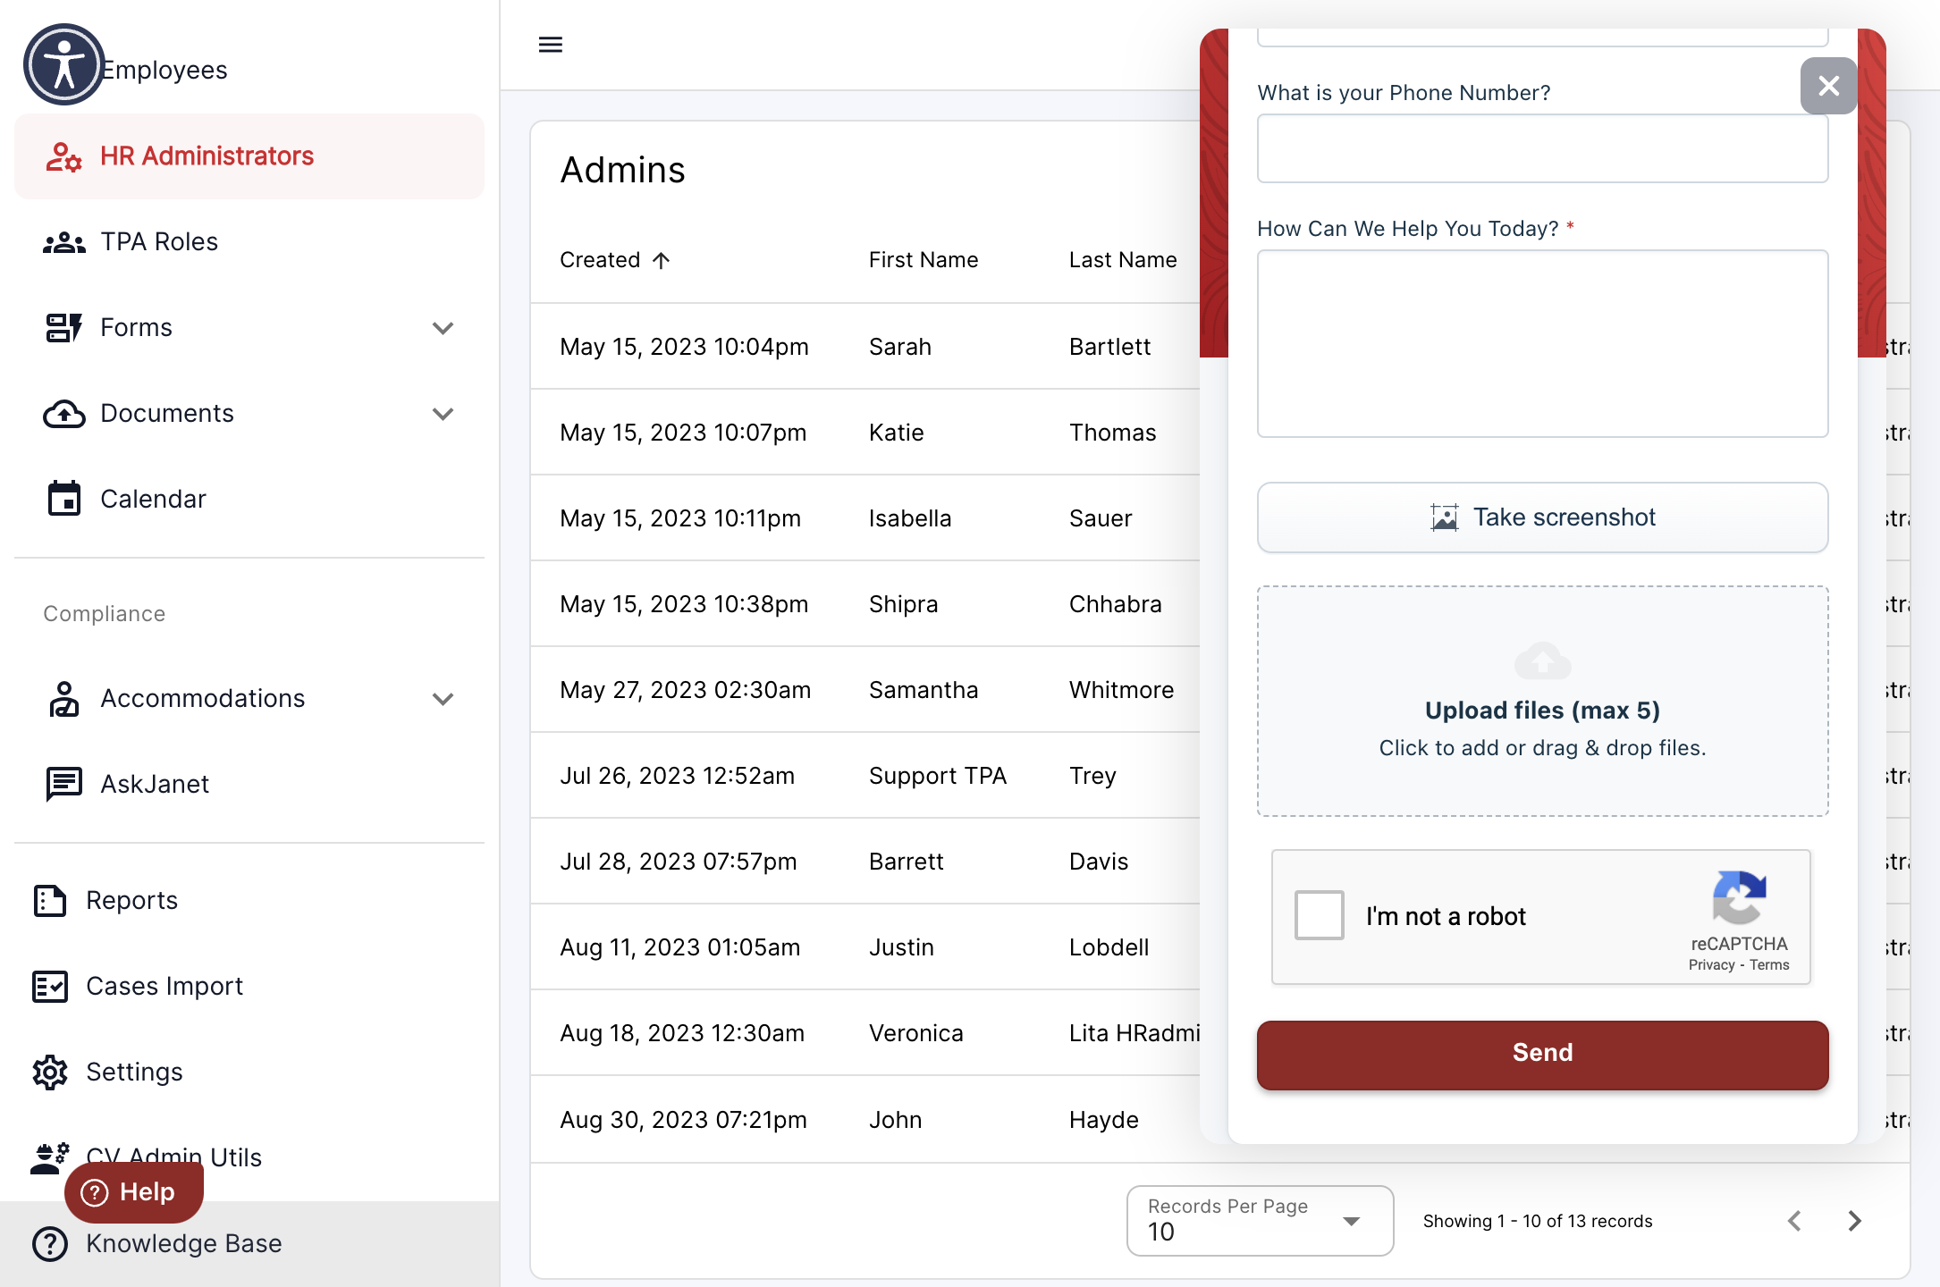Viewport: 1940px width, 1287px height.
Task: Click the Samantha first name cell
Action: coord(924,690)
